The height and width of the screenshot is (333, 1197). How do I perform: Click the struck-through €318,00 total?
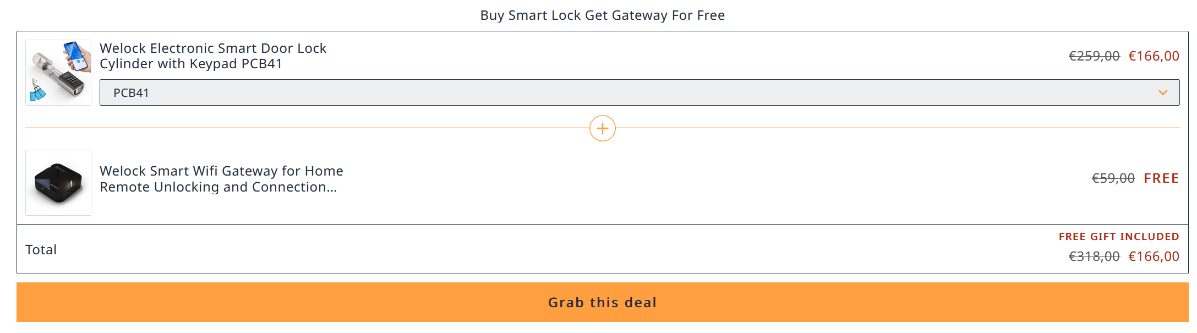point(1094,256)
